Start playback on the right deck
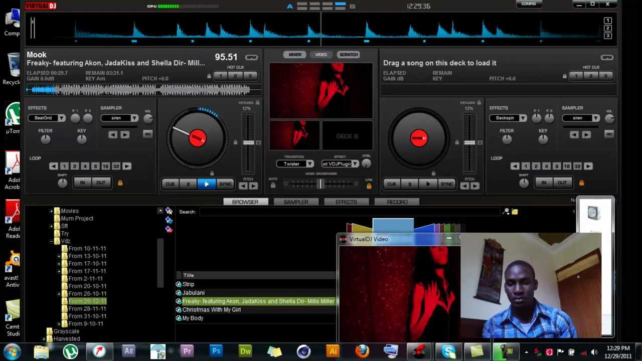The height and width of the screenshot is (361, 642). coord(428,184)
